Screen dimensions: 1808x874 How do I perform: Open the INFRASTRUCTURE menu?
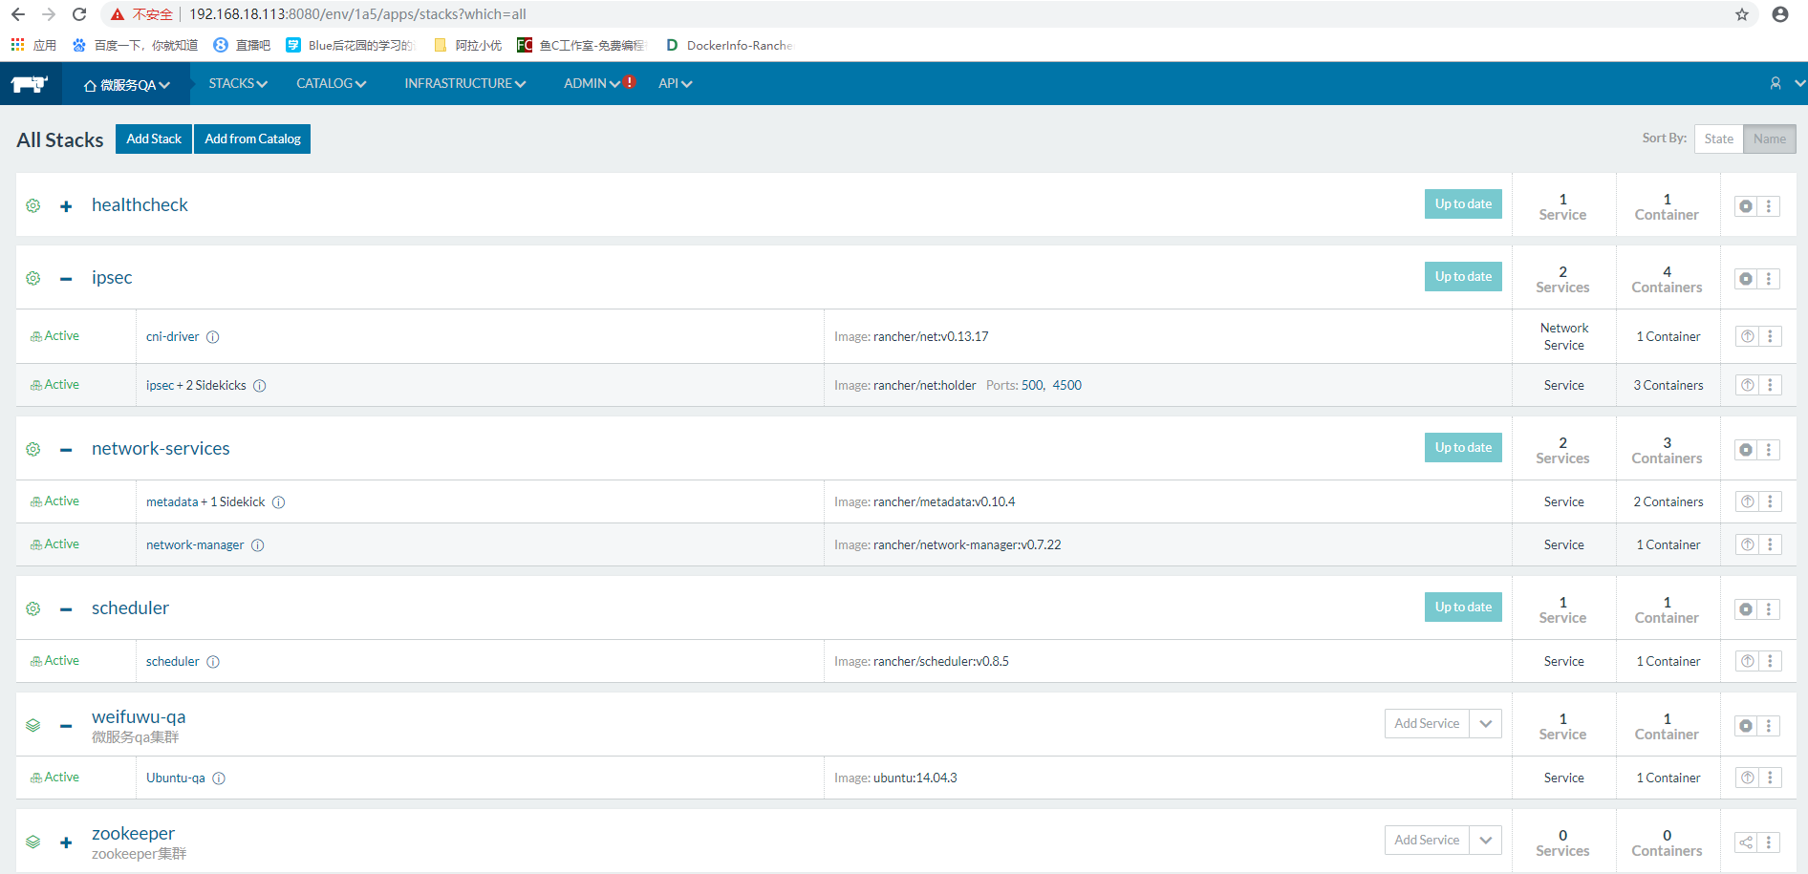[x=463, y=83]
